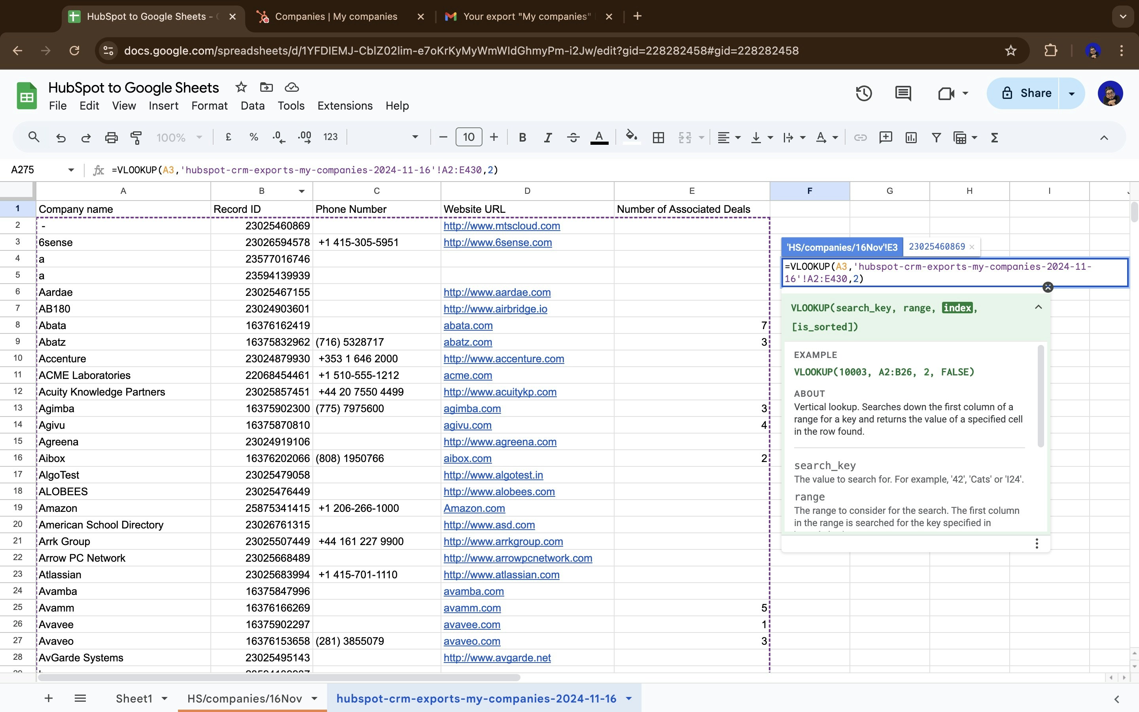Viewport: 1139px width, 712px height.
Task: Click the functions sigma icon
Action: [994, 138]
